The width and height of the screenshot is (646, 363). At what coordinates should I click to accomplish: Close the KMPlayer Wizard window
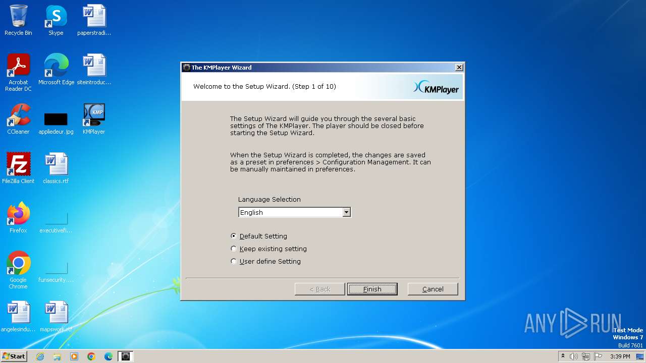point(459,68)
